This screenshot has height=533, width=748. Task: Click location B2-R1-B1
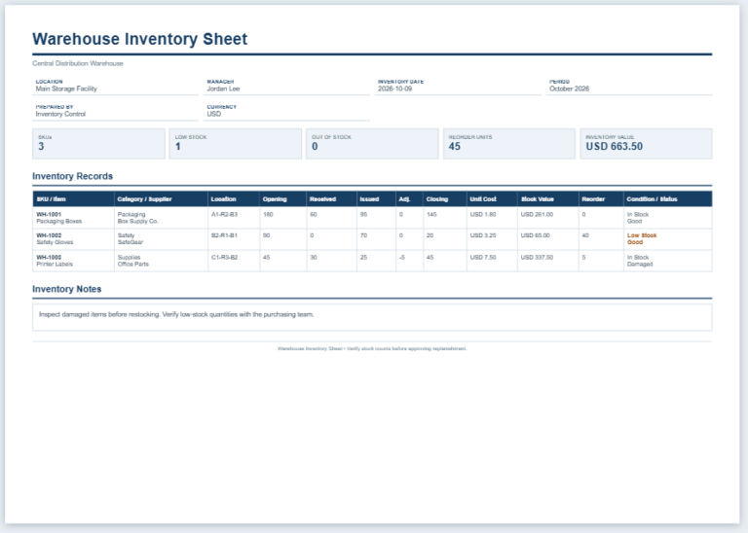[x=224, y=235]
